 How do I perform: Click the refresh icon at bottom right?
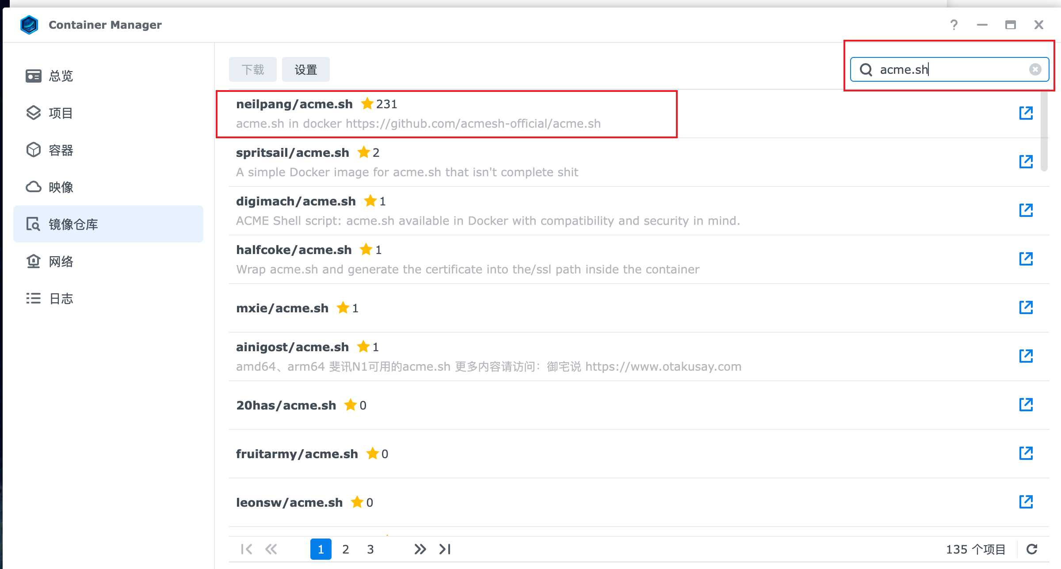click(1032, 549)
